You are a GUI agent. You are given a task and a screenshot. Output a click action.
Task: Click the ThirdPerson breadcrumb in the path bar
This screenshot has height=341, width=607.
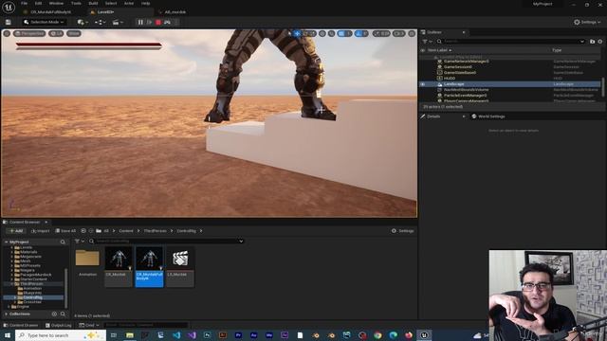pos(155,231)
